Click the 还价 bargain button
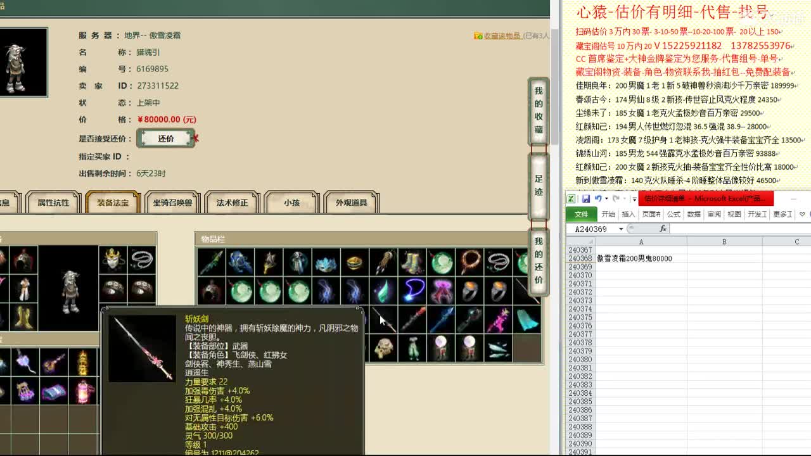 [166, 138]
